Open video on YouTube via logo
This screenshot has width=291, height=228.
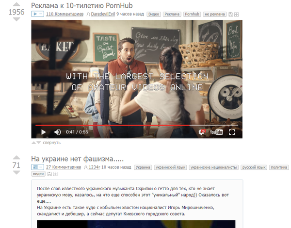(216, 132)
